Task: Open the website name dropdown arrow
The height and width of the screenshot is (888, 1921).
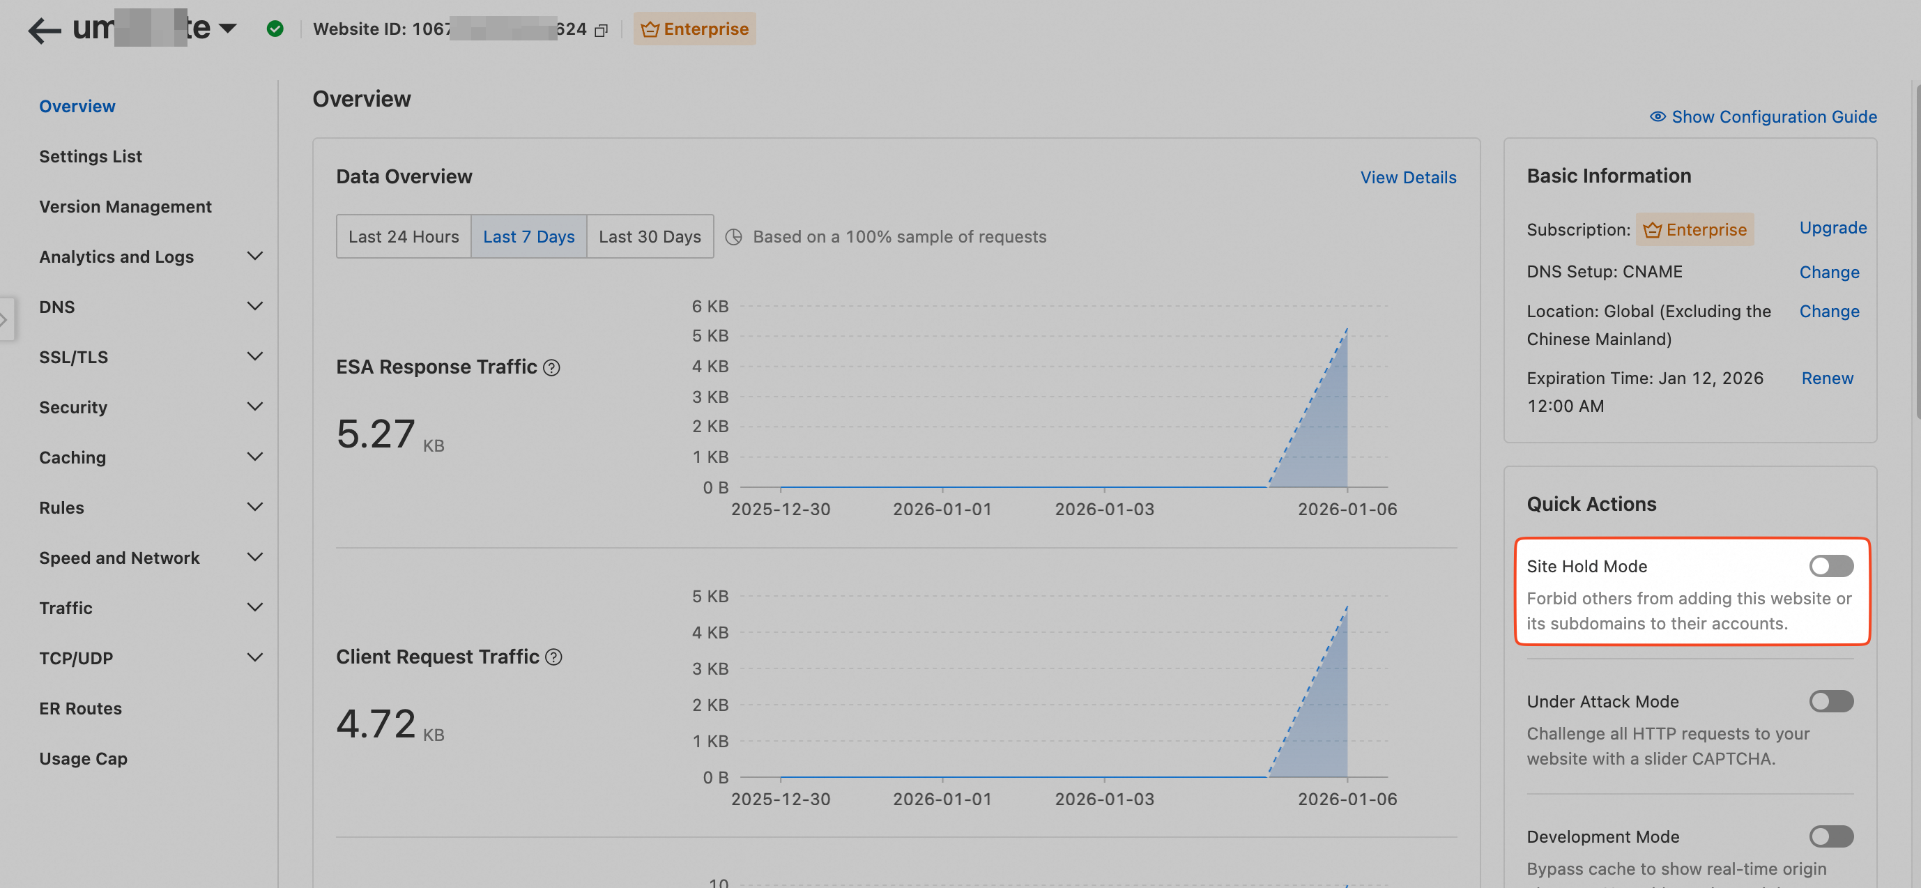Action: click(x=228, y=29)
